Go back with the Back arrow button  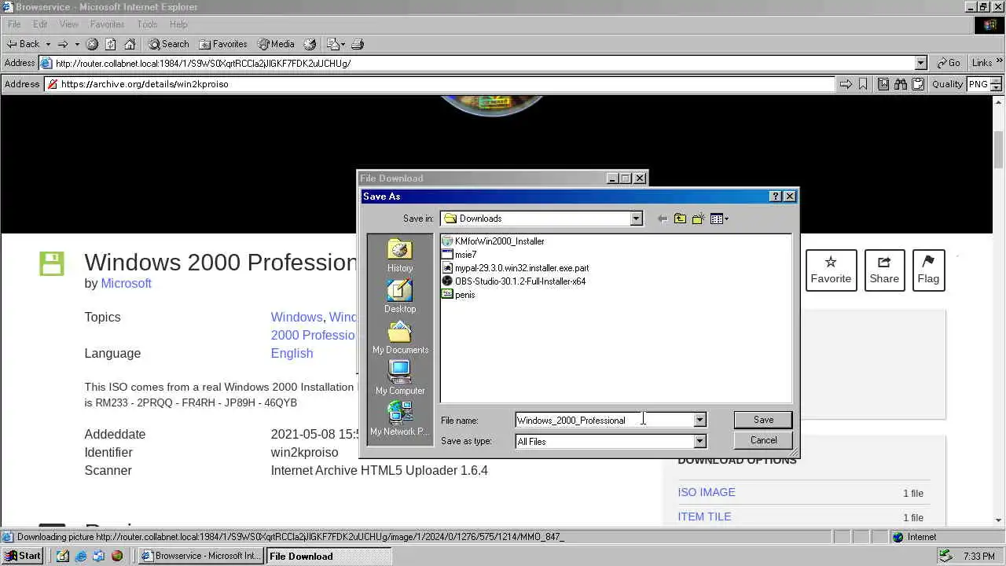pos(23,44)
